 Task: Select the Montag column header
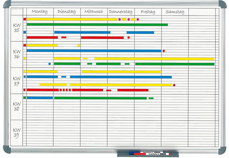(39, 11)
